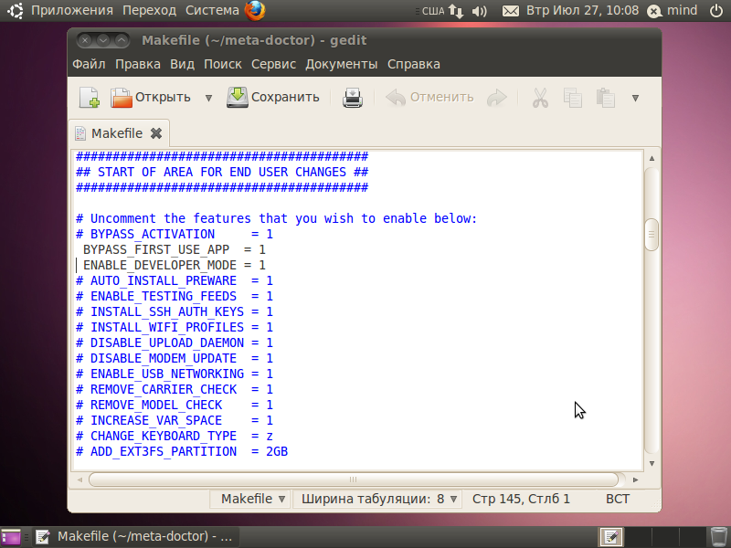Open the Makefile syntax language dropdown
Screen dimensions: 731x548
(254, 499)
